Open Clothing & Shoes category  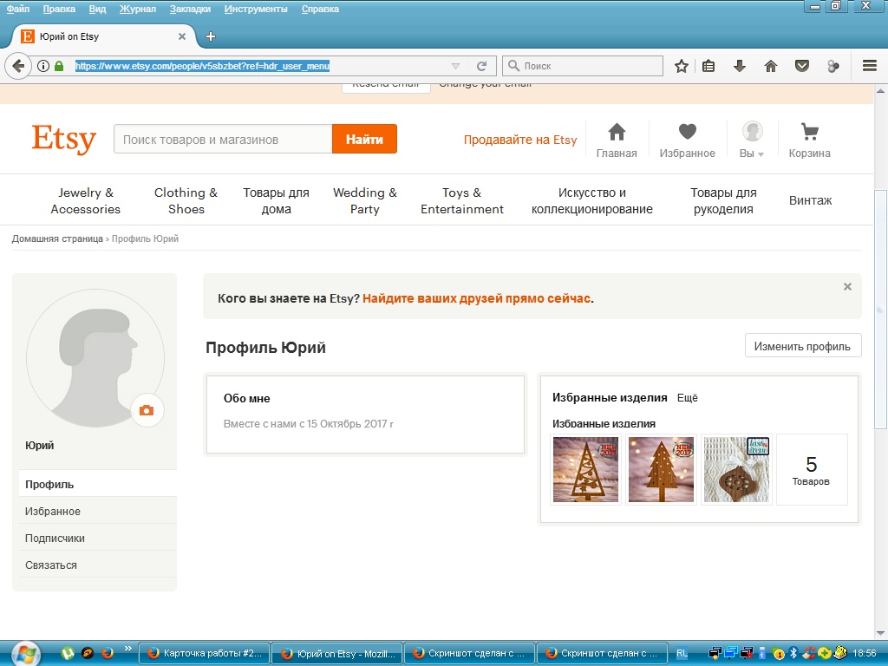pos(186,200)
